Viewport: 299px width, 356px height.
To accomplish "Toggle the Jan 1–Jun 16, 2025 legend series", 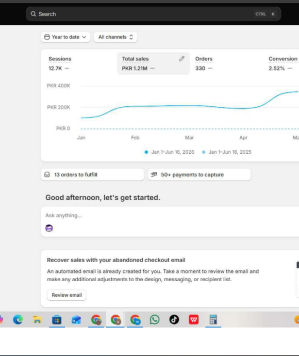I will pos(227,152).
